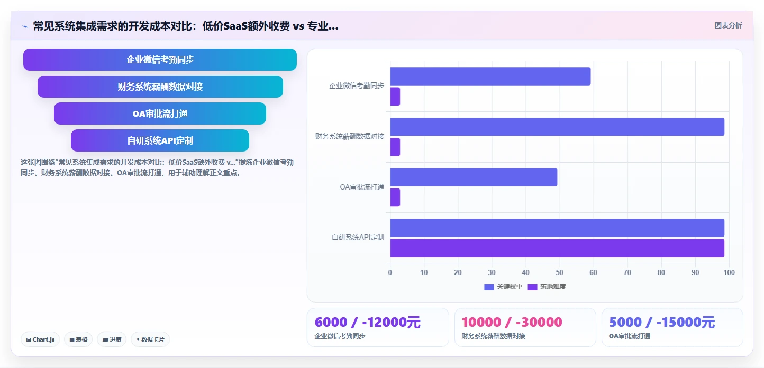Click the chart title heading text
Screen dimensions: 764x368
(x=186, y=26)
